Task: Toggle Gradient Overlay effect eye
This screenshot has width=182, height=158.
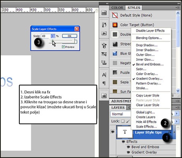Action: (x=128, y=152)
